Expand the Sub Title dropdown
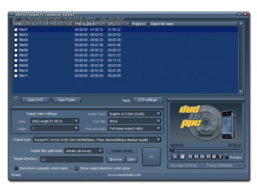Viewport: 257px width, 195px height. pos(158,121)
